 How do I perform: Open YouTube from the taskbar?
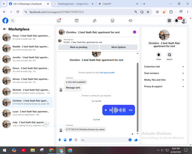click(23, 150)
